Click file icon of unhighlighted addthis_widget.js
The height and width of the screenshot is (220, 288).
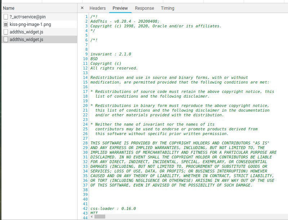coord(6,32)
